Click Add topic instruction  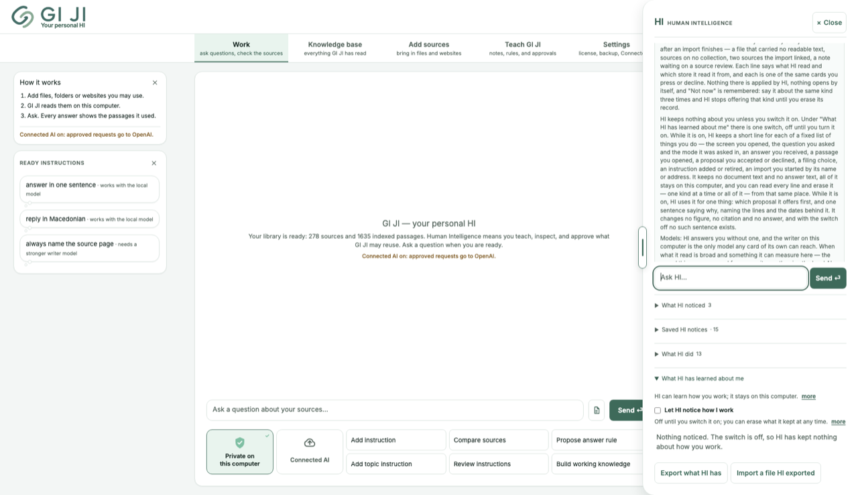pos(395,463)
